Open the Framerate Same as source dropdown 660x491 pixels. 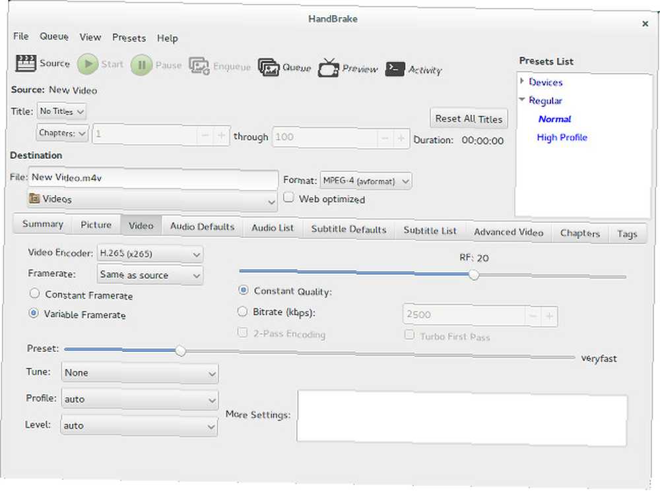click(150, 275)
